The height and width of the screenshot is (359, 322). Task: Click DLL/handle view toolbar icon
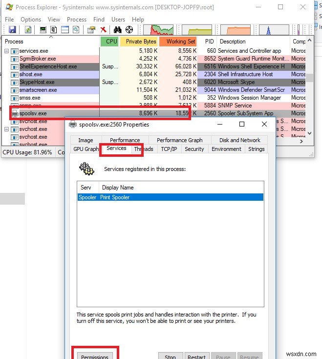coord(76,29)
